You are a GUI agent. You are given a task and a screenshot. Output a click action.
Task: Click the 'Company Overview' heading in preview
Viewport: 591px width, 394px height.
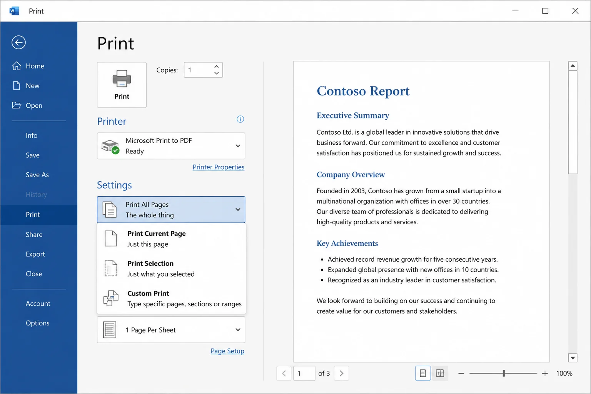351,175
